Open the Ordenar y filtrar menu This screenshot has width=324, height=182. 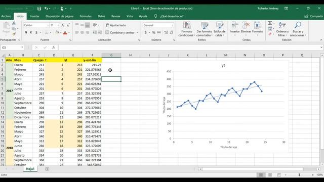coord(282,29)
